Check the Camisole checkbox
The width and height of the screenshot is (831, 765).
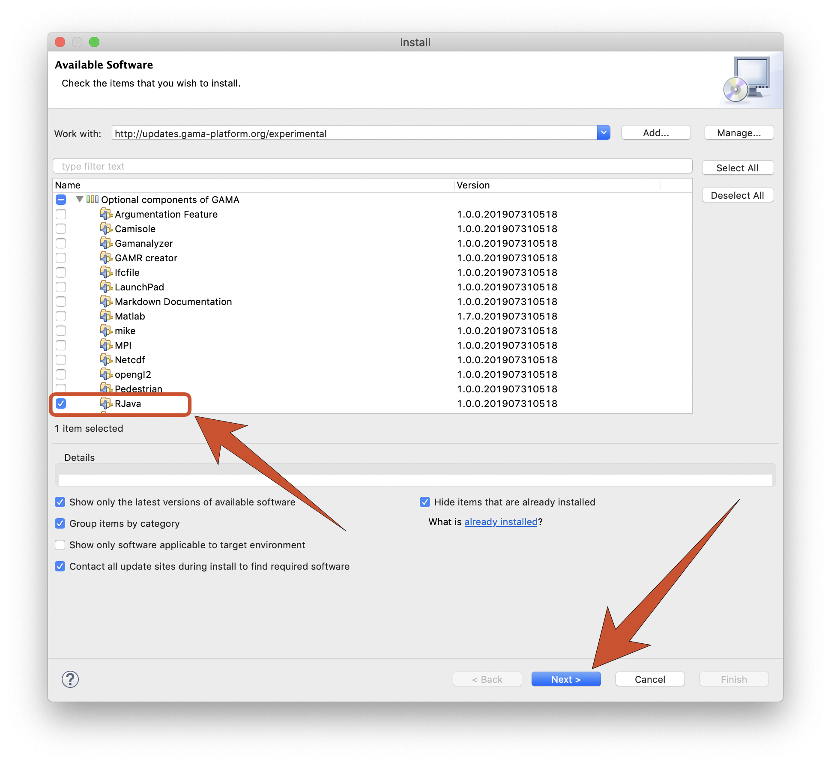[61, 229]
